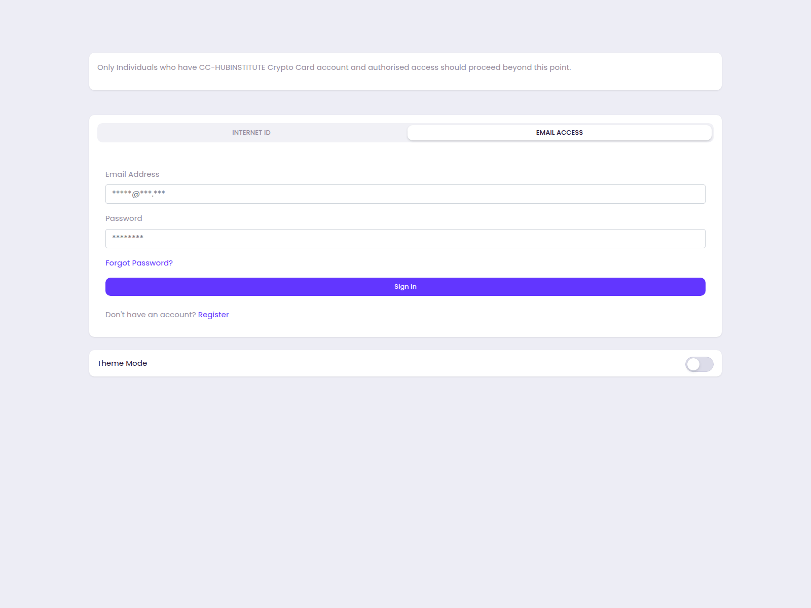Click the masked email placeholder text

138,194
